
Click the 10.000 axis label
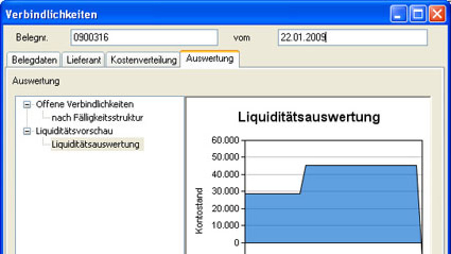point(225,225)
